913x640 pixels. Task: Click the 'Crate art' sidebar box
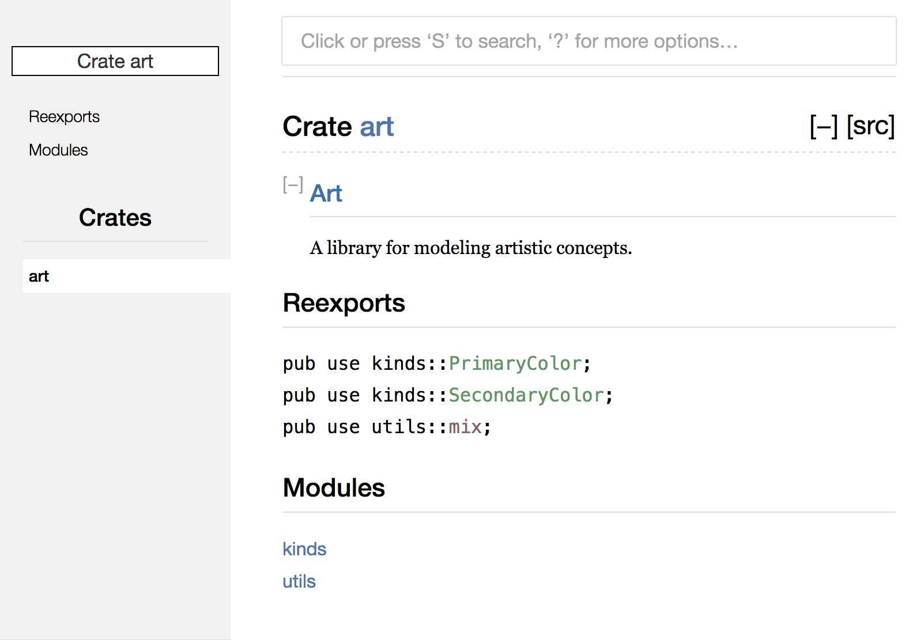pos(115,61)
